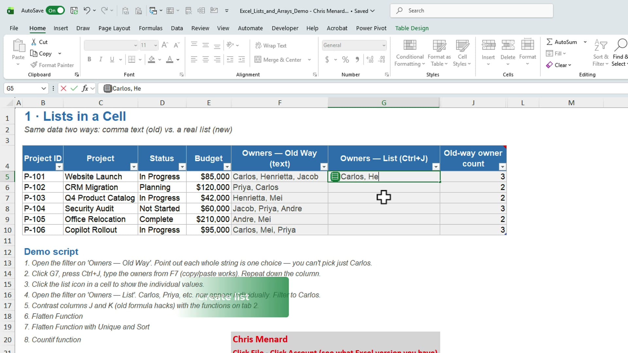The width and height of the screenshot is (628, 353).
Task: Click the Undo arrow icon
Action: click(x=86, y=10)
